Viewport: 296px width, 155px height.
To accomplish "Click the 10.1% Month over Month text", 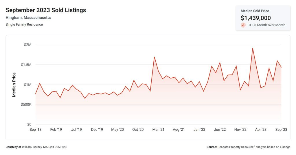I will point(266,25).
